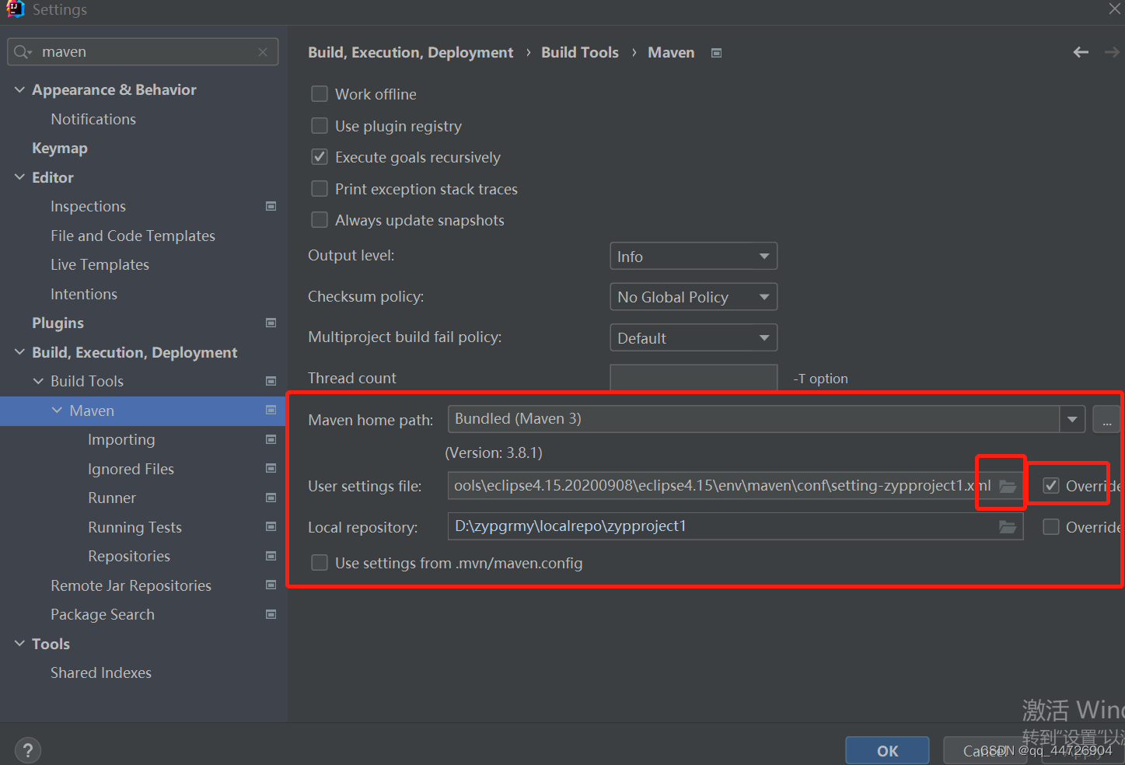Browse folder for Local repository

pos(1008,527)
